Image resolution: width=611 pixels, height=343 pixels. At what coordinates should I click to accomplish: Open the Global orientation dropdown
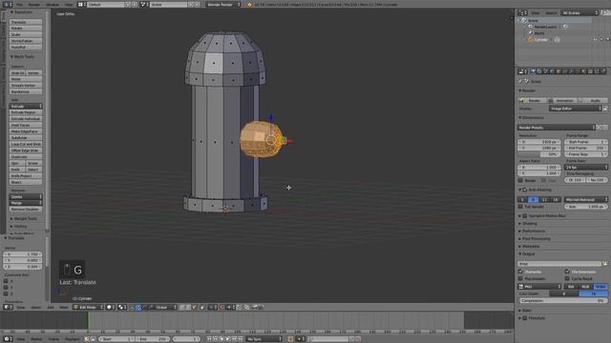[x=165, y=307]
